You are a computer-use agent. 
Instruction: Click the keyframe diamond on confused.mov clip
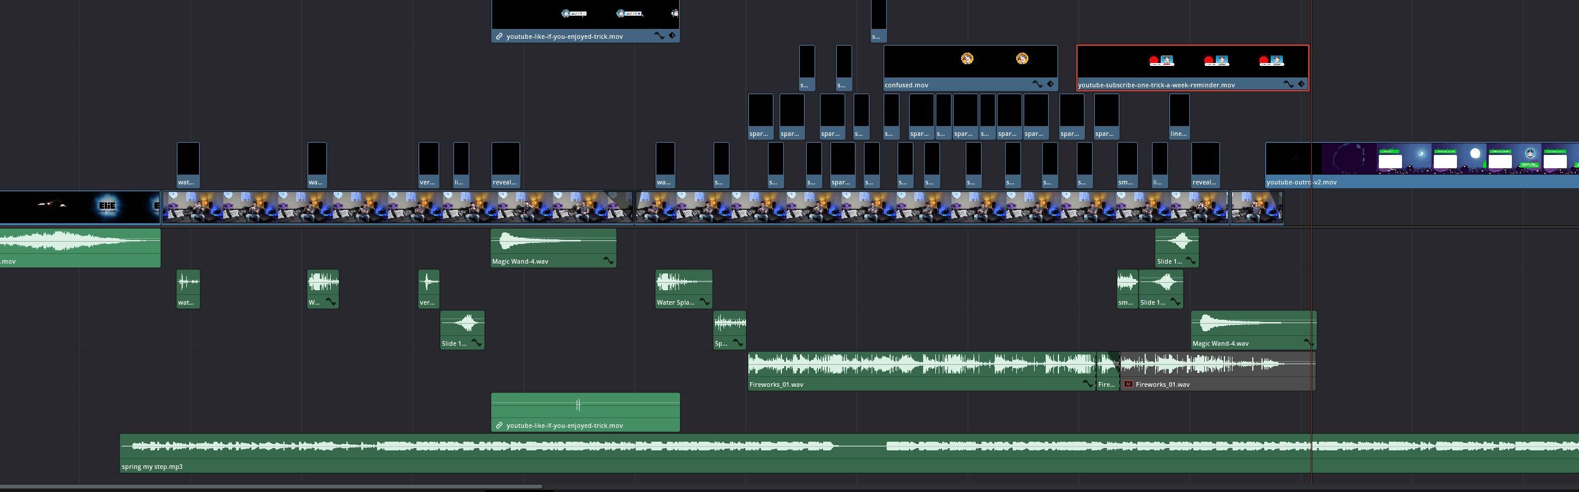[1050, 84]
